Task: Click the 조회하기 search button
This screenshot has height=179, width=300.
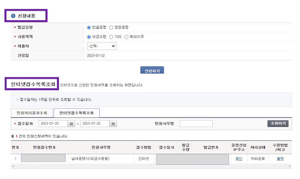Action: [278, 123]
